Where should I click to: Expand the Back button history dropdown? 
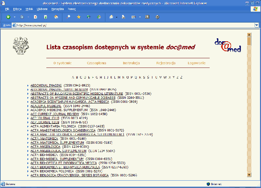point(15,17)
